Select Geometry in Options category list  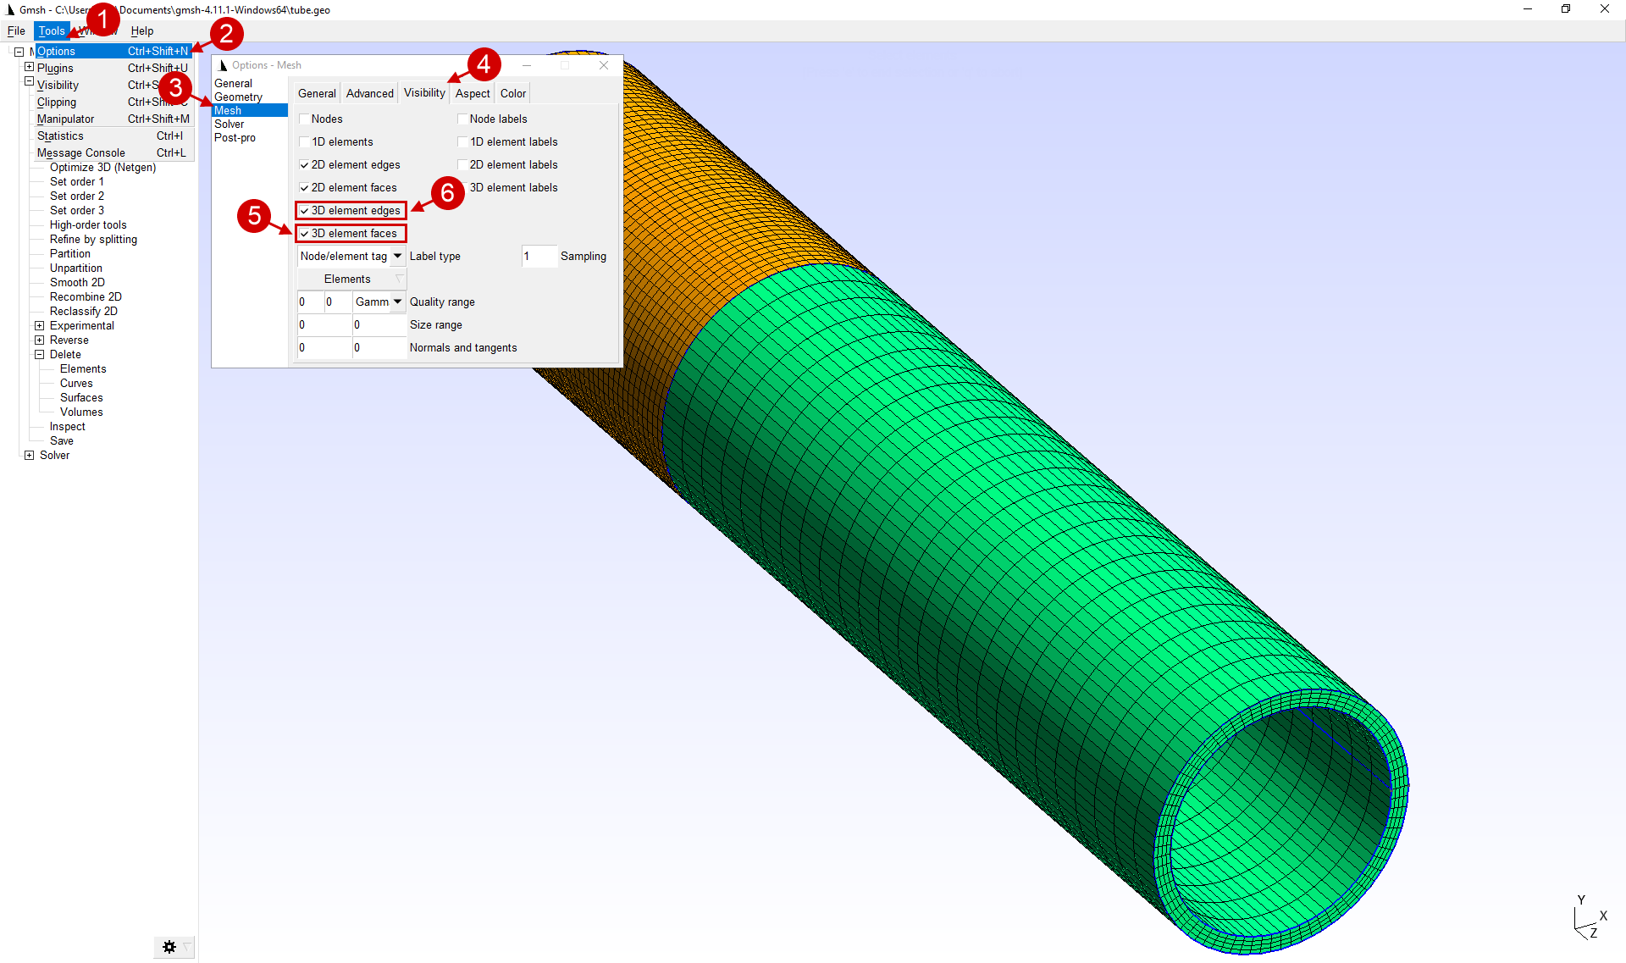(238, 97)
